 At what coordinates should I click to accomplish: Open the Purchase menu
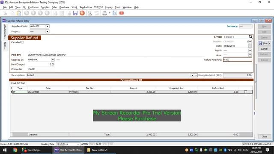64,7
